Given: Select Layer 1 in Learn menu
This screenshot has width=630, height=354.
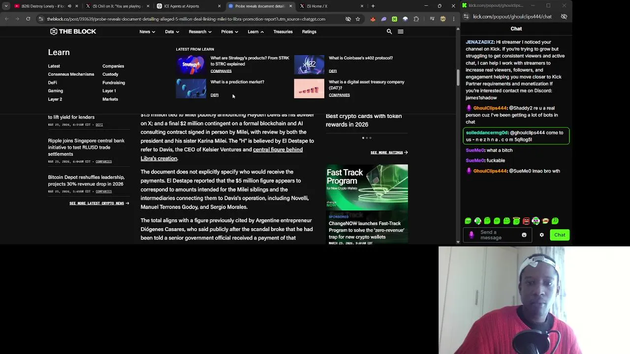Looking at the screenshot, I should click(x=109, y=91).
